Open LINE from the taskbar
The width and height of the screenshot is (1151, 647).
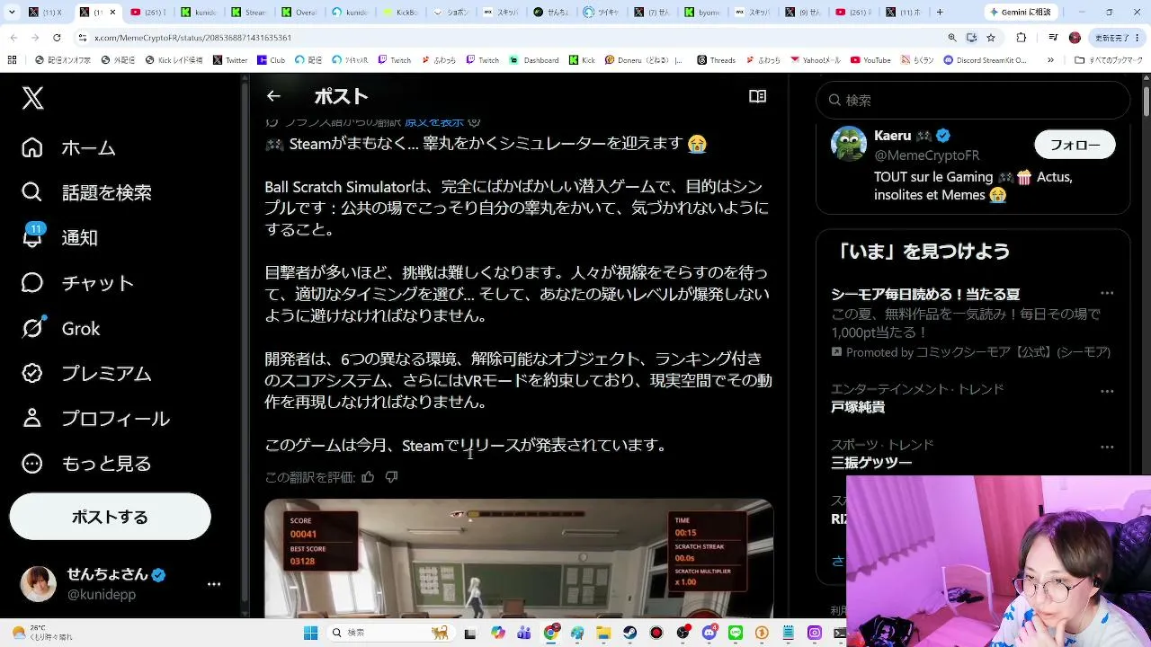click(736, 633)
